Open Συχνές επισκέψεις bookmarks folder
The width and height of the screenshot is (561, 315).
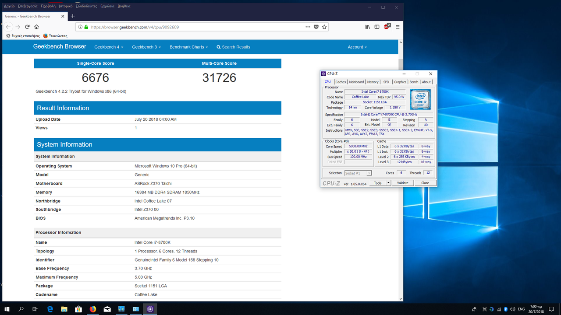click(x=23, y=36)
